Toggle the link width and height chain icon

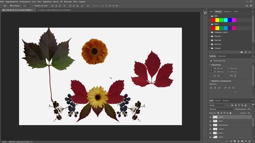[x=211, y=70]
